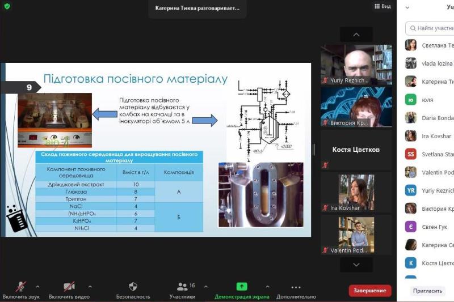This screenshot has height=302, width=454.
Task: Expand screen share options arrow
Action: 267,287
